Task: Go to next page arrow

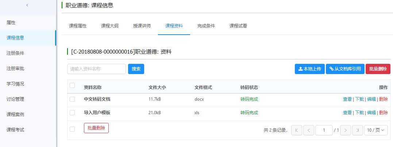Action: (x=345, y=130)
